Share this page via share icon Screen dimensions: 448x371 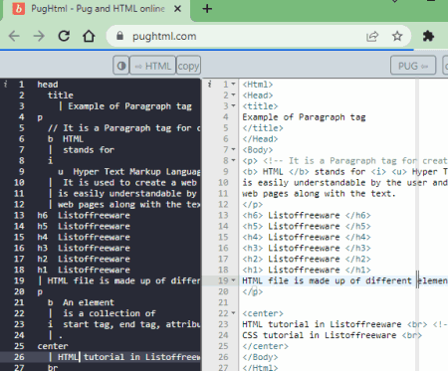pos(372,36)
